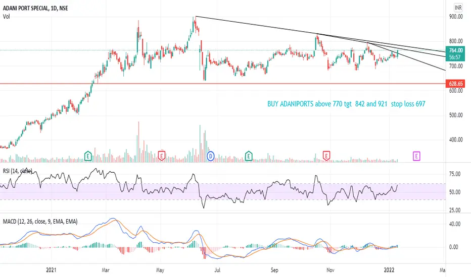
Task: Click the 2021 label on time axis
Action: point(51,270)
